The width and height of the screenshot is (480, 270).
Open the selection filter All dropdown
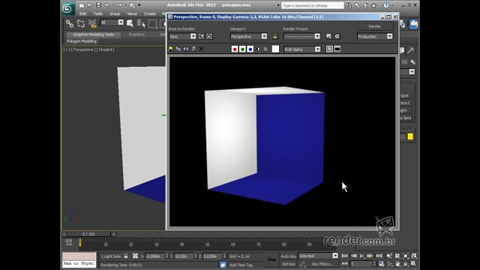pyautogui.click(x=112, y=22)
